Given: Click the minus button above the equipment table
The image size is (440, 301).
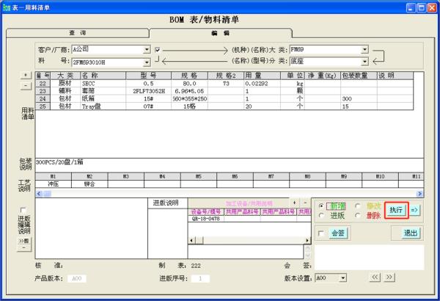Looking at the screenshot, I should 304,202.
